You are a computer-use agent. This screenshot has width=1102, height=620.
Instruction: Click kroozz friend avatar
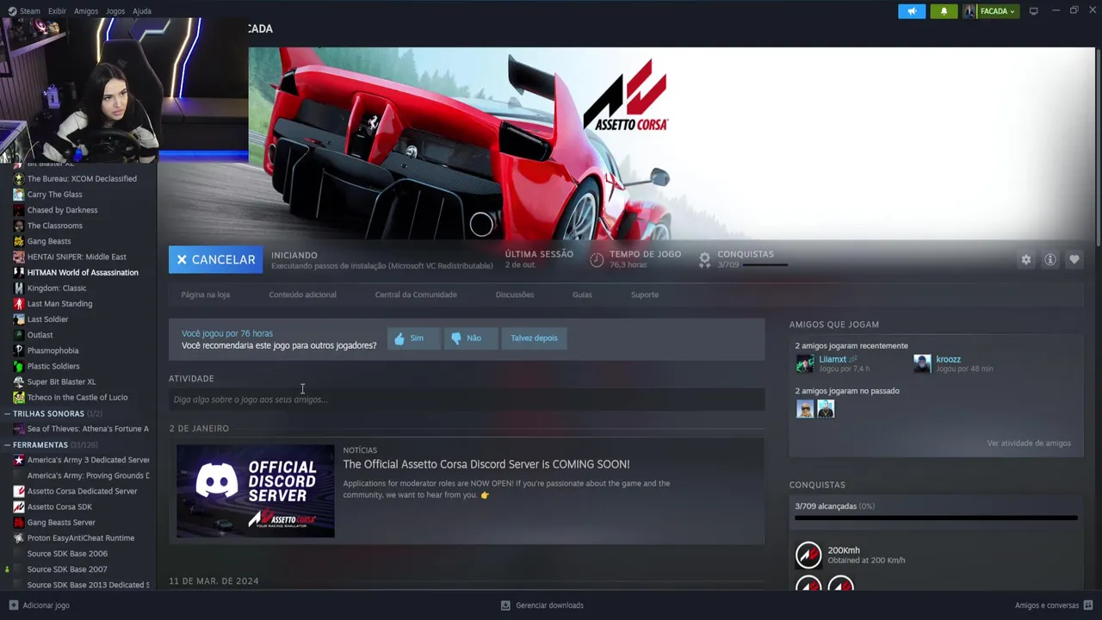click(922, 363)
